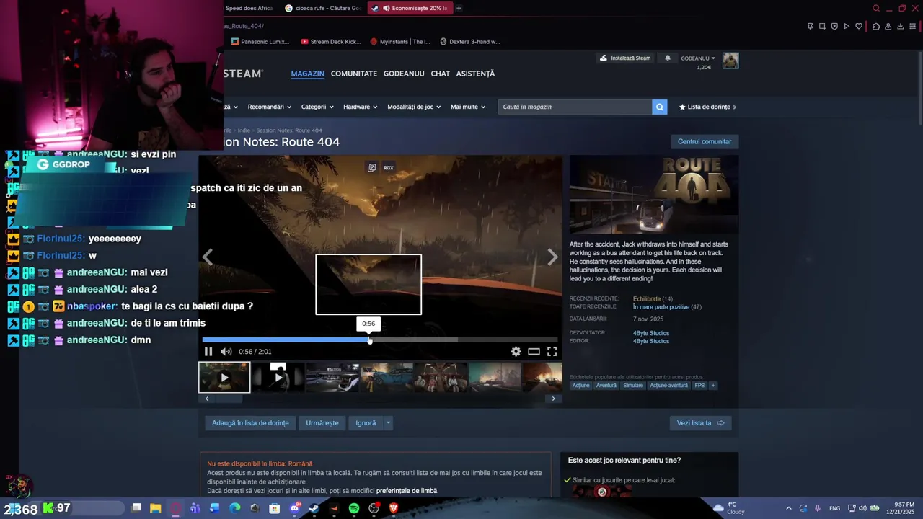Image resolution: width=923 pixels, height=519 pixels.
Task: Click the Ignoră button
Action: [x=366, y=423]
